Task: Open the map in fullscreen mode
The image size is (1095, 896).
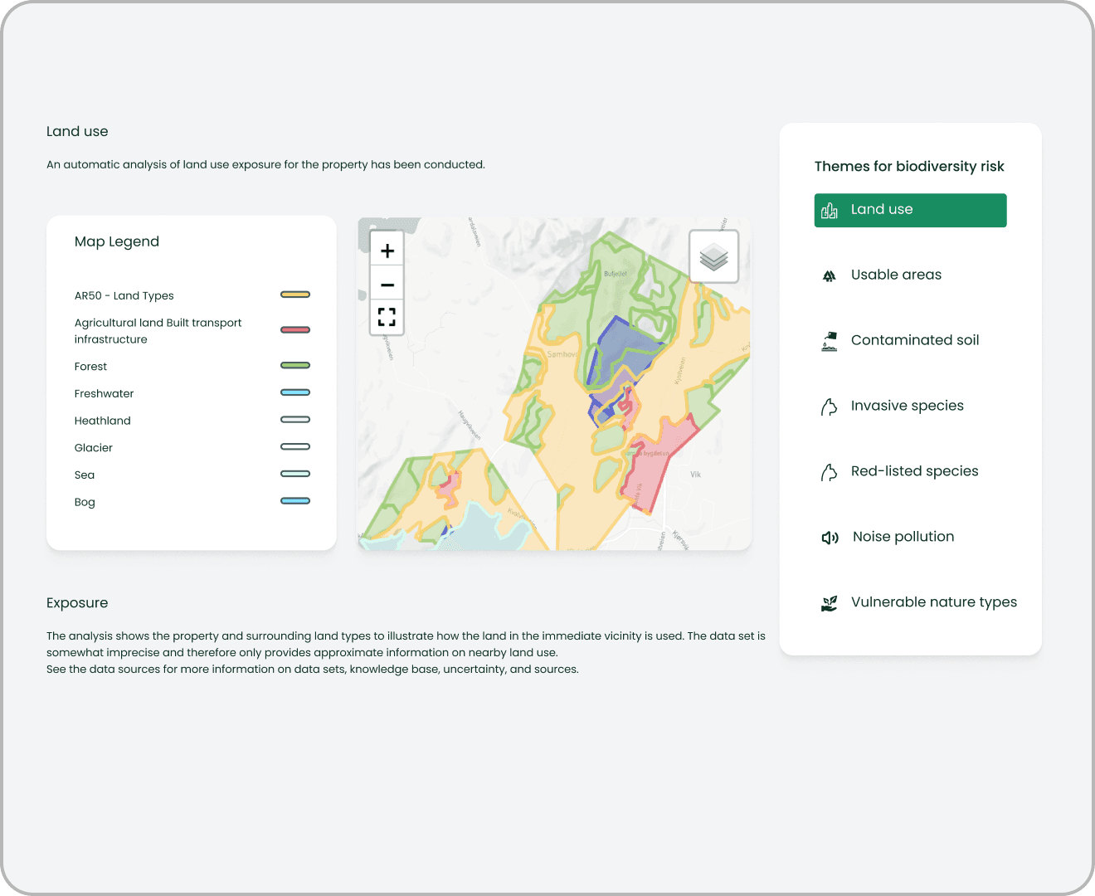Action: tap(387, 317)
